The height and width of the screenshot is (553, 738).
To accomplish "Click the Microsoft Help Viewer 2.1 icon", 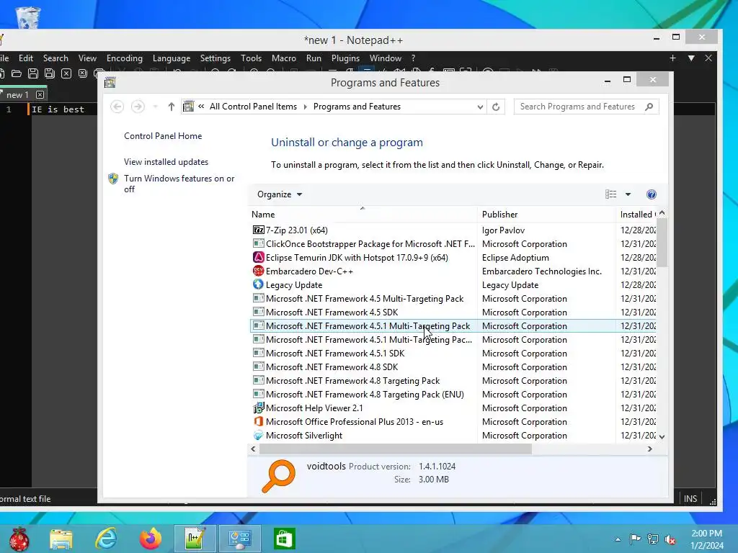I will point(259,408).
